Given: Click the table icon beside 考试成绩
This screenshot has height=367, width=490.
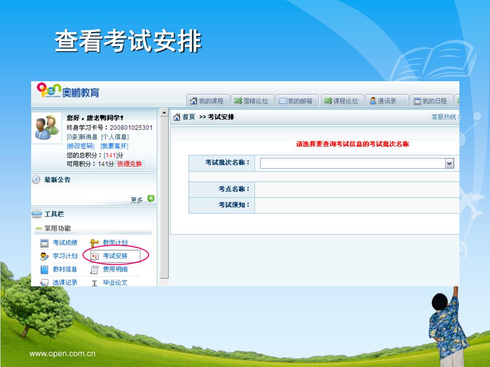Looking at the screenshot, I should [45, 243].
